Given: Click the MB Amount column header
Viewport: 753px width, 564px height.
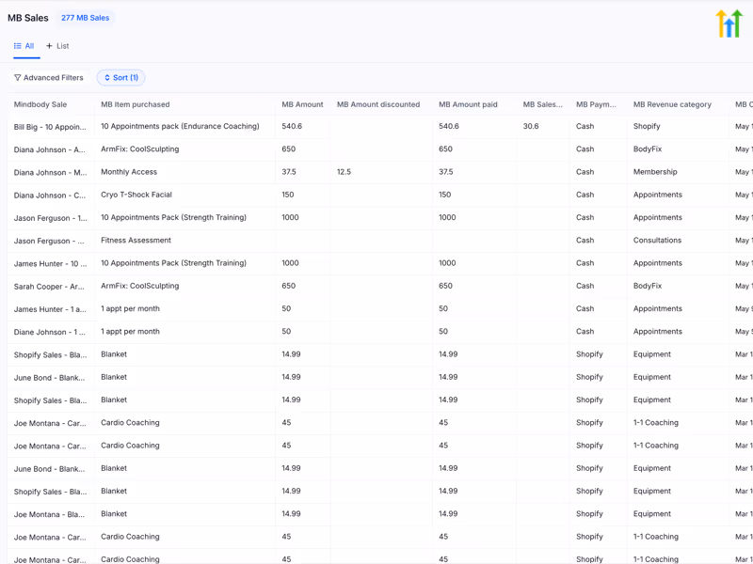Looking at the screenshot, I should tap(302, 104).
